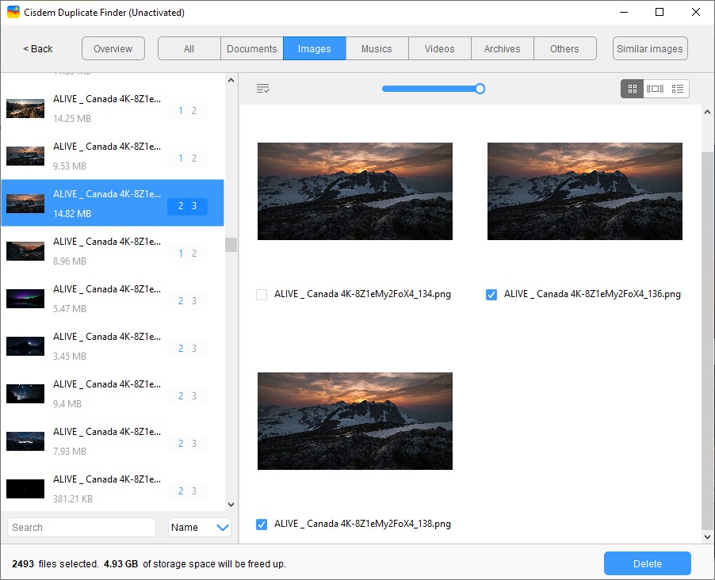Image resolution: width=715 pixels, height=580 pixels.
Task: Uncheck the box for Canada 4K_136.png
Action: (491, 295)
